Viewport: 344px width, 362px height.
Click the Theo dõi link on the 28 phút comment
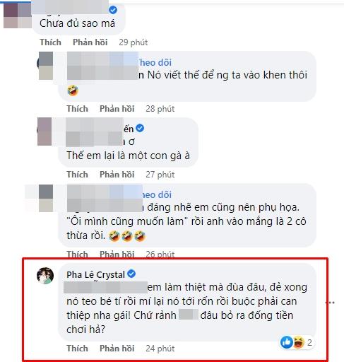[155, 62]
